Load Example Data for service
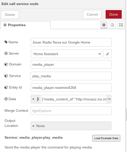The width and height of the screenshot is (127, 152). 106,138
